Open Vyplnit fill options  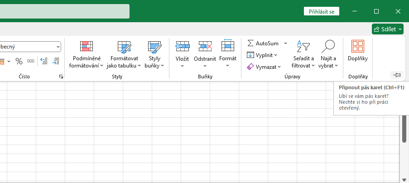[x=262, y=55]
